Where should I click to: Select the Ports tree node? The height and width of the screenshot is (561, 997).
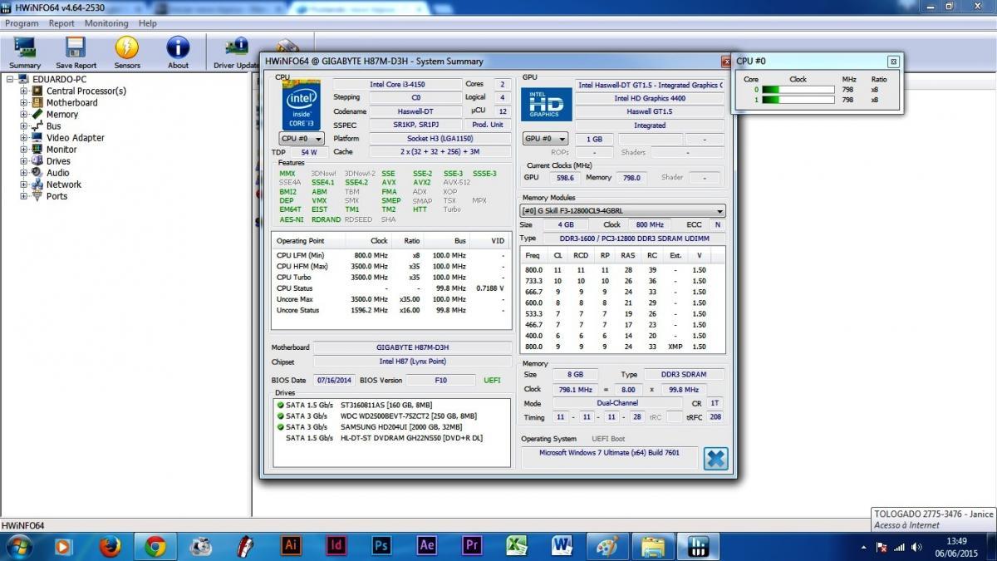click(x=56, y=196)
